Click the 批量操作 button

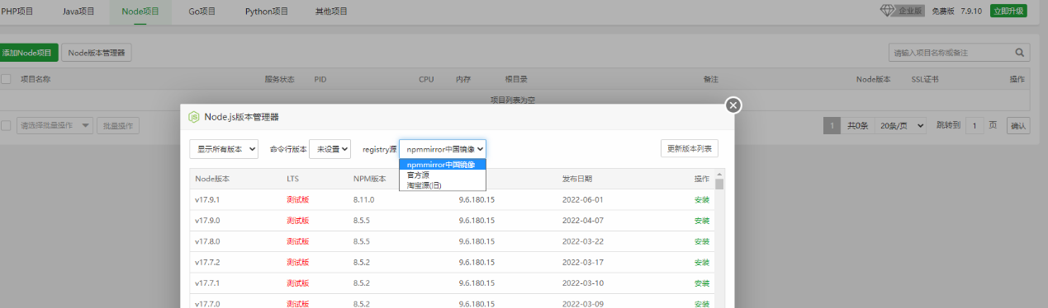118,125
